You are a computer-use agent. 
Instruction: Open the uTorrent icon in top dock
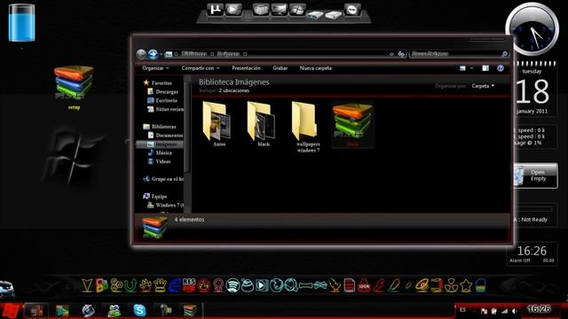coord(215,10)
